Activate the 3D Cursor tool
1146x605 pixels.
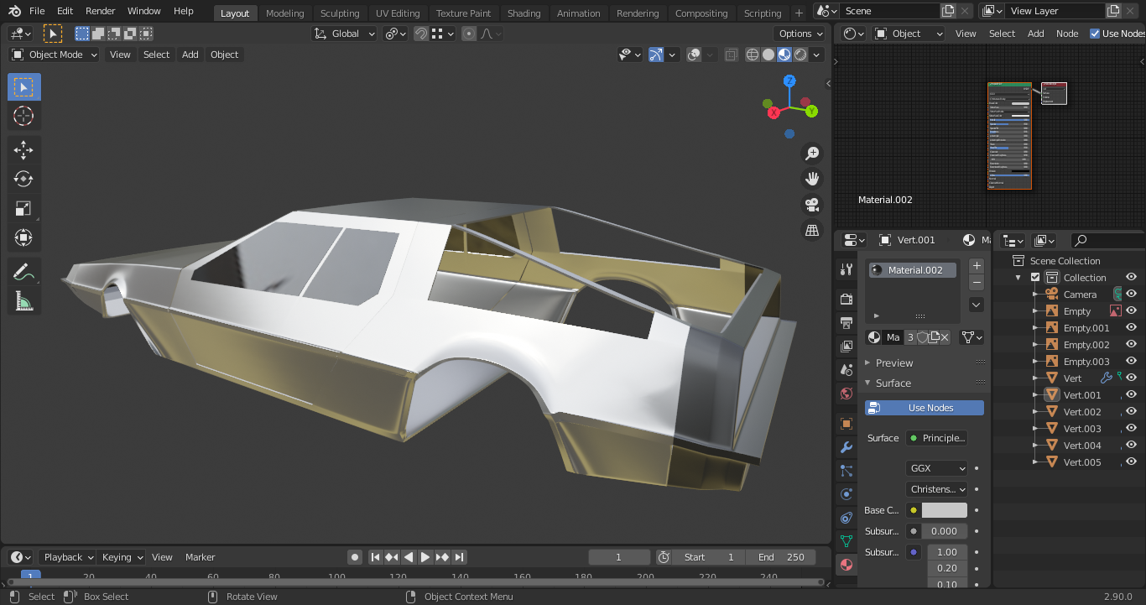23,117
